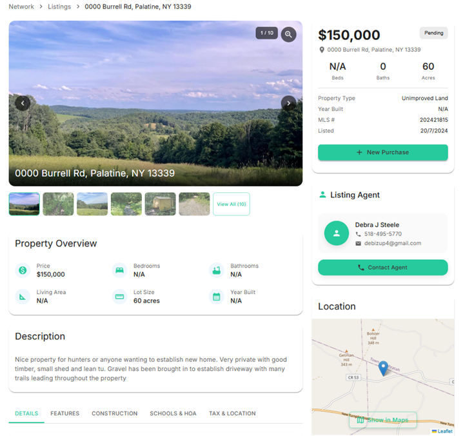465x436 pixels.
Task: Select the shed photo thumbnail
Action: point(160,204)
